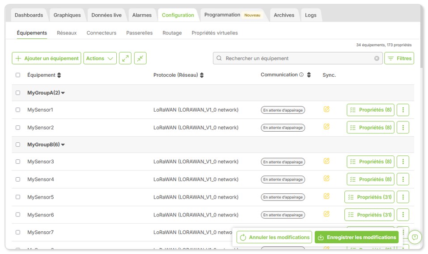Collapse the MyGroupA(2) group
This screenshot has height=254, width=428.
pos(63,93)
